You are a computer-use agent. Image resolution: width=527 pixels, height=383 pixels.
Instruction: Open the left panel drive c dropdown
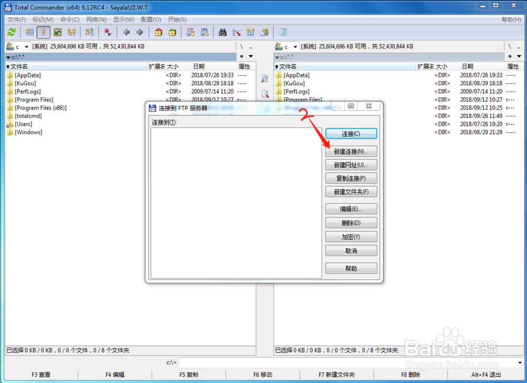(x=26, y=47)
